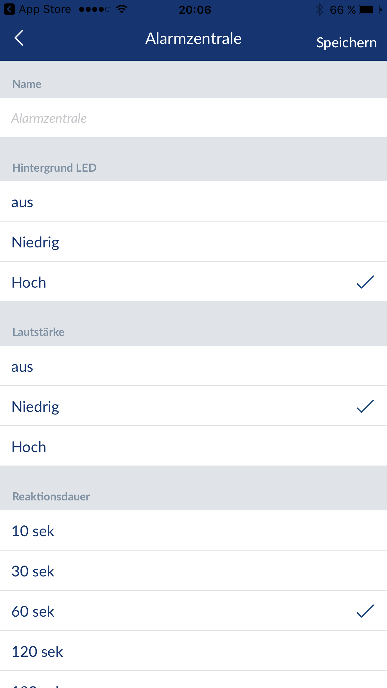Viewport: 387px width, 688px height.
Task: Tap the clock in the status bar
Action: (x=195, y=10)
